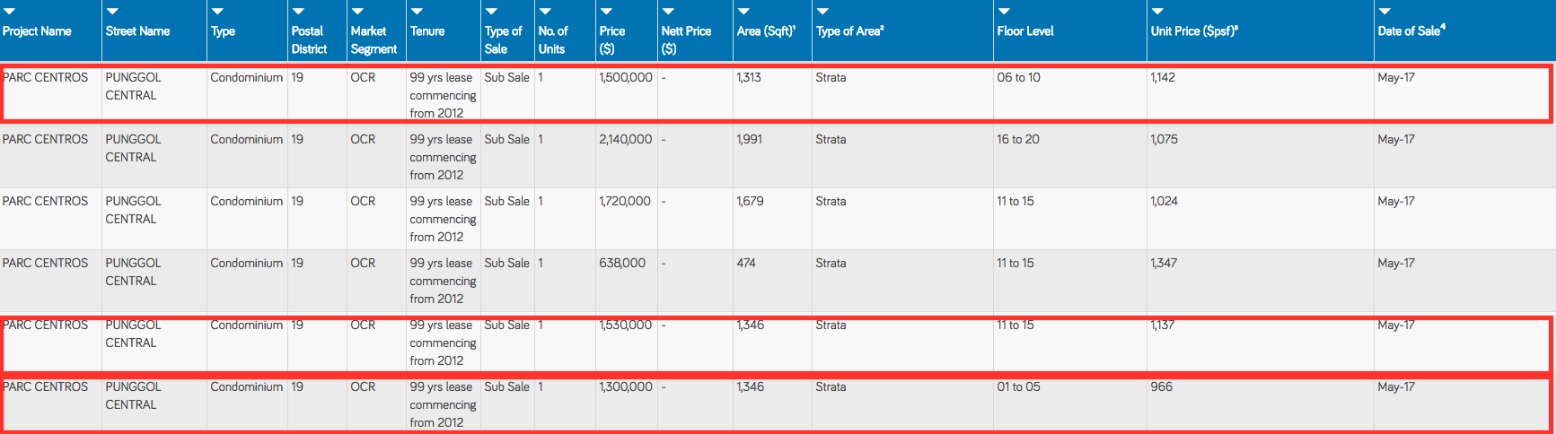Click sort arrow above Market Segment
Screen dimensions: 1556x434
point(357,12)
